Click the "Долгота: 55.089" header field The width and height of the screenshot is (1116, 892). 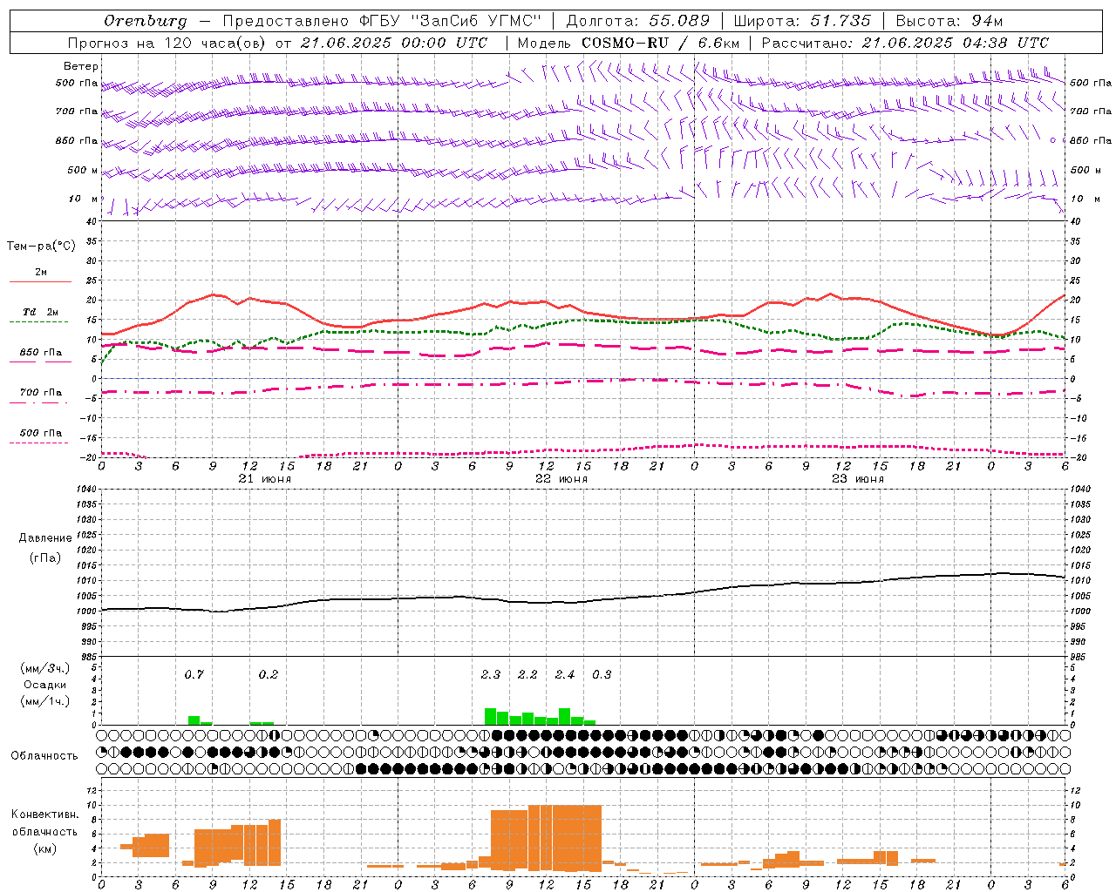(x=638, y=21)
